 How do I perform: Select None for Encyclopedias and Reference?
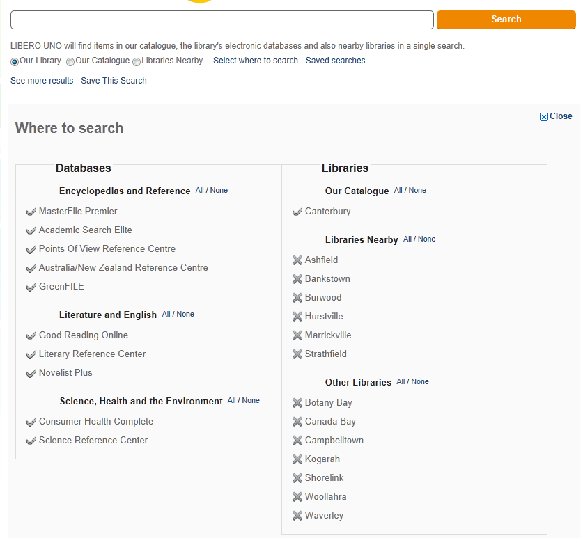(x=219, y=190)
